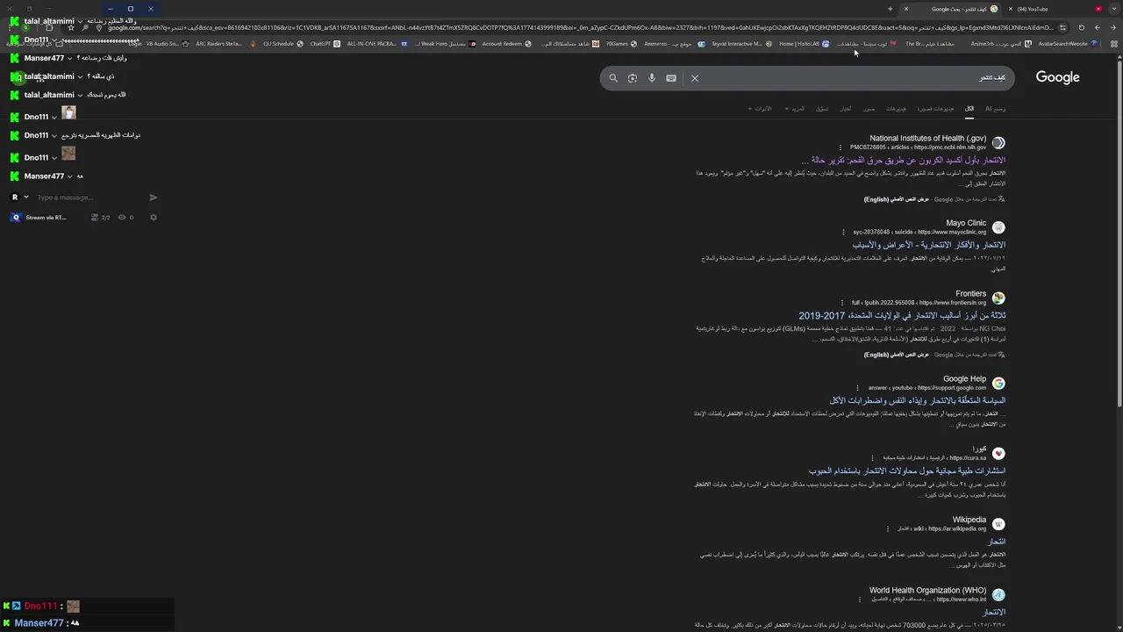This screenshot has height=632, width=1123.
Task: Open the browser tab search chevron
Action: (1113, 9)
